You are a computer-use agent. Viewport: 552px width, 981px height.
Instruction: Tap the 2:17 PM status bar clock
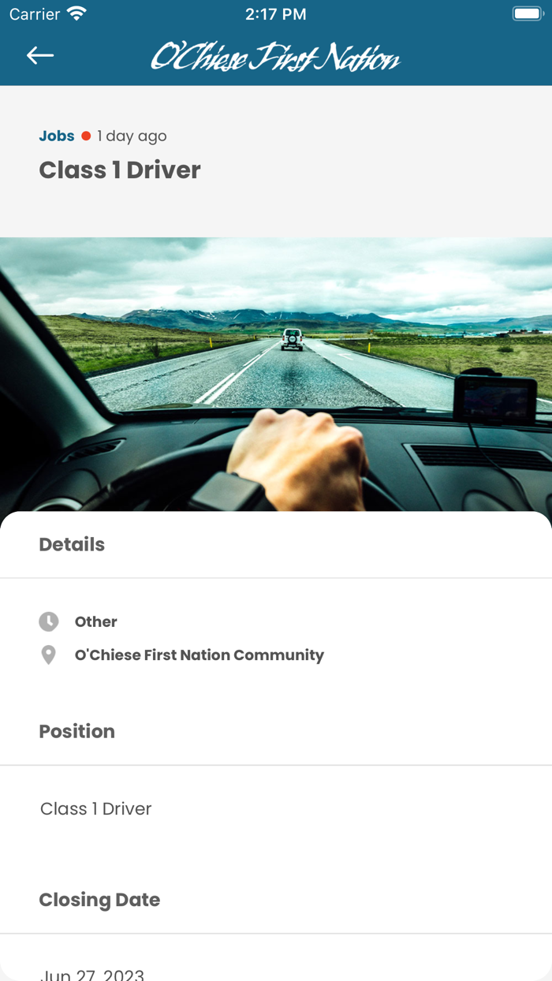(x=276, y=14)
